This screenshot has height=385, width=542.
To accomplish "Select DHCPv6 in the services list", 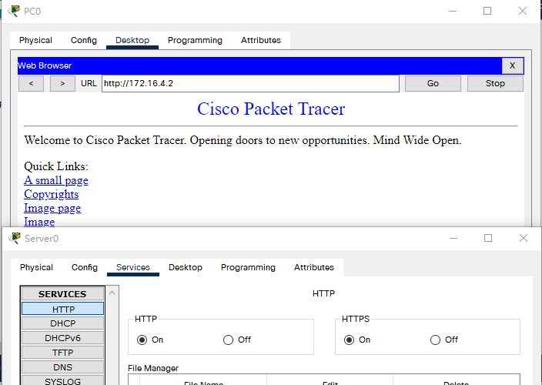I will click(x=63, y=338).
